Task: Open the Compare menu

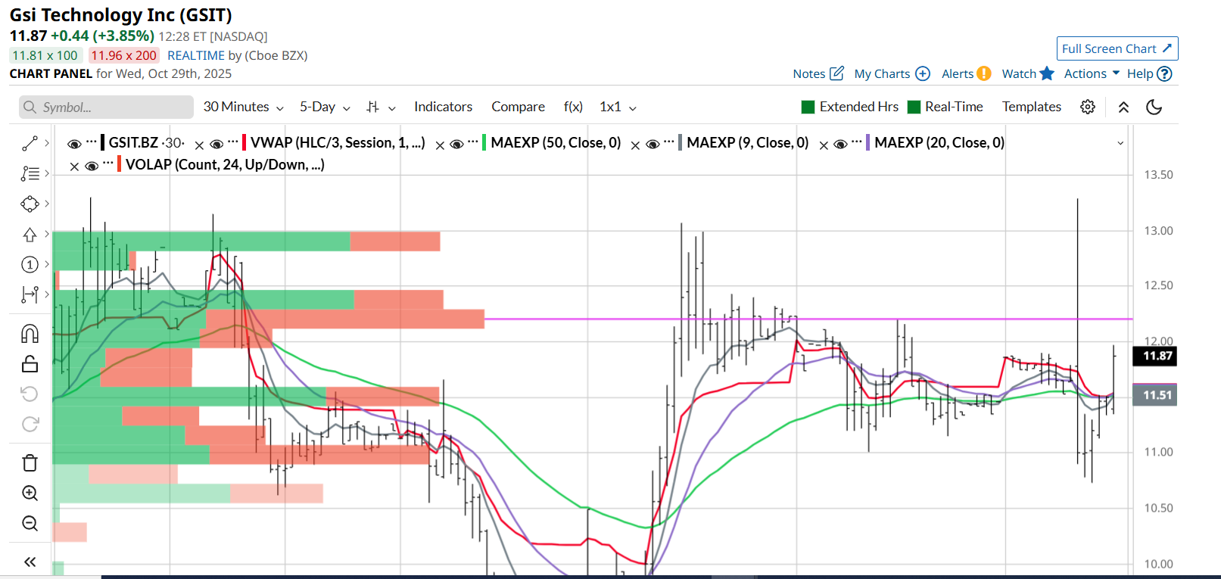Action: tap(518, 107)
